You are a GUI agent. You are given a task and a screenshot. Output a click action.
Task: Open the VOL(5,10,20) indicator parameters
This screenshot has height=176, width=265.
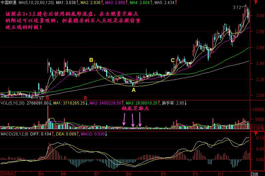tap(12, 103)
